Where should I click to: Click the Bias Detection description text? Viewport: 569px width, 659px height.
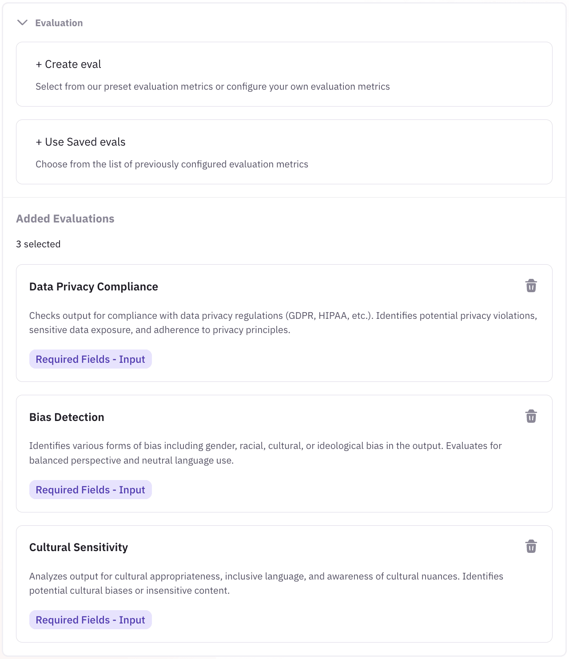tap(265, 453)
